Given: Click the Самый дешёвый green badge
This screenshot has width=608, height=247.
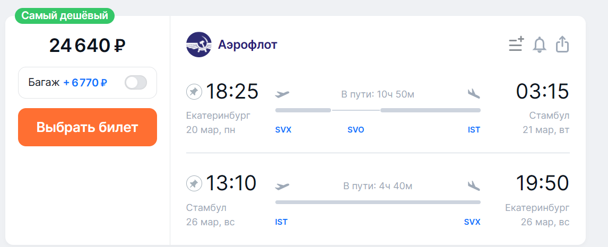Looking at the screenshot, I should point(65,16).
